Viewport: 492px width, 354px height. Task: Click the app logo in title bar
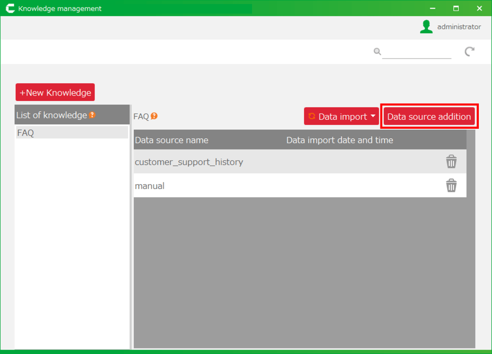(x=10, y=9)
